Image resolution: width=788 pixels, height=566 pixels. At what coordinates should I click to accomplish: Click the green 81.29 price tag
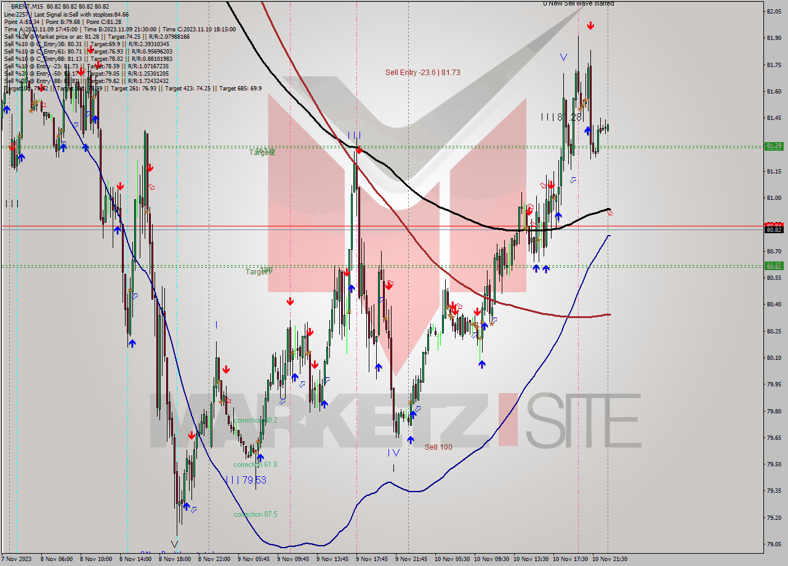pos(774,146)
